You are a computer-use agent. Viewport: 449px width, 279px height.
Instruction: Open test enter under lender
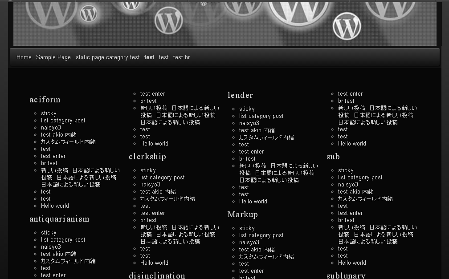(x=251, y=151)
